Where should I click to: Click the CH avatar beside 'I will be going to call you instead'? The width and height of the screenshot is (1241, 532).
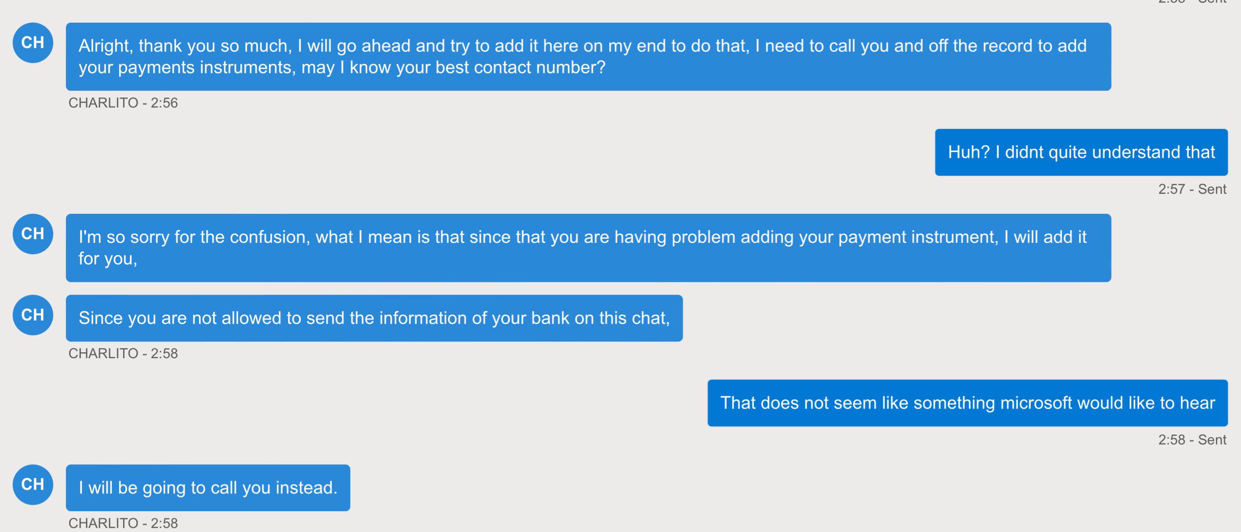coord(33,484)
